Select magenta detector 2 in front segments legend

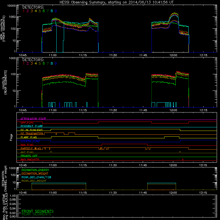click(28, 11)
